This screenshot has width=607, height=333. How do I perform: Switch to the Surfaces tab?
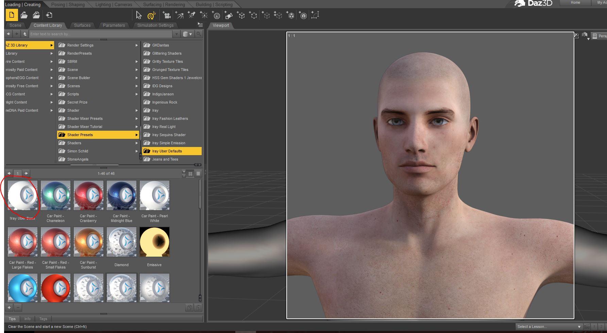82,25
